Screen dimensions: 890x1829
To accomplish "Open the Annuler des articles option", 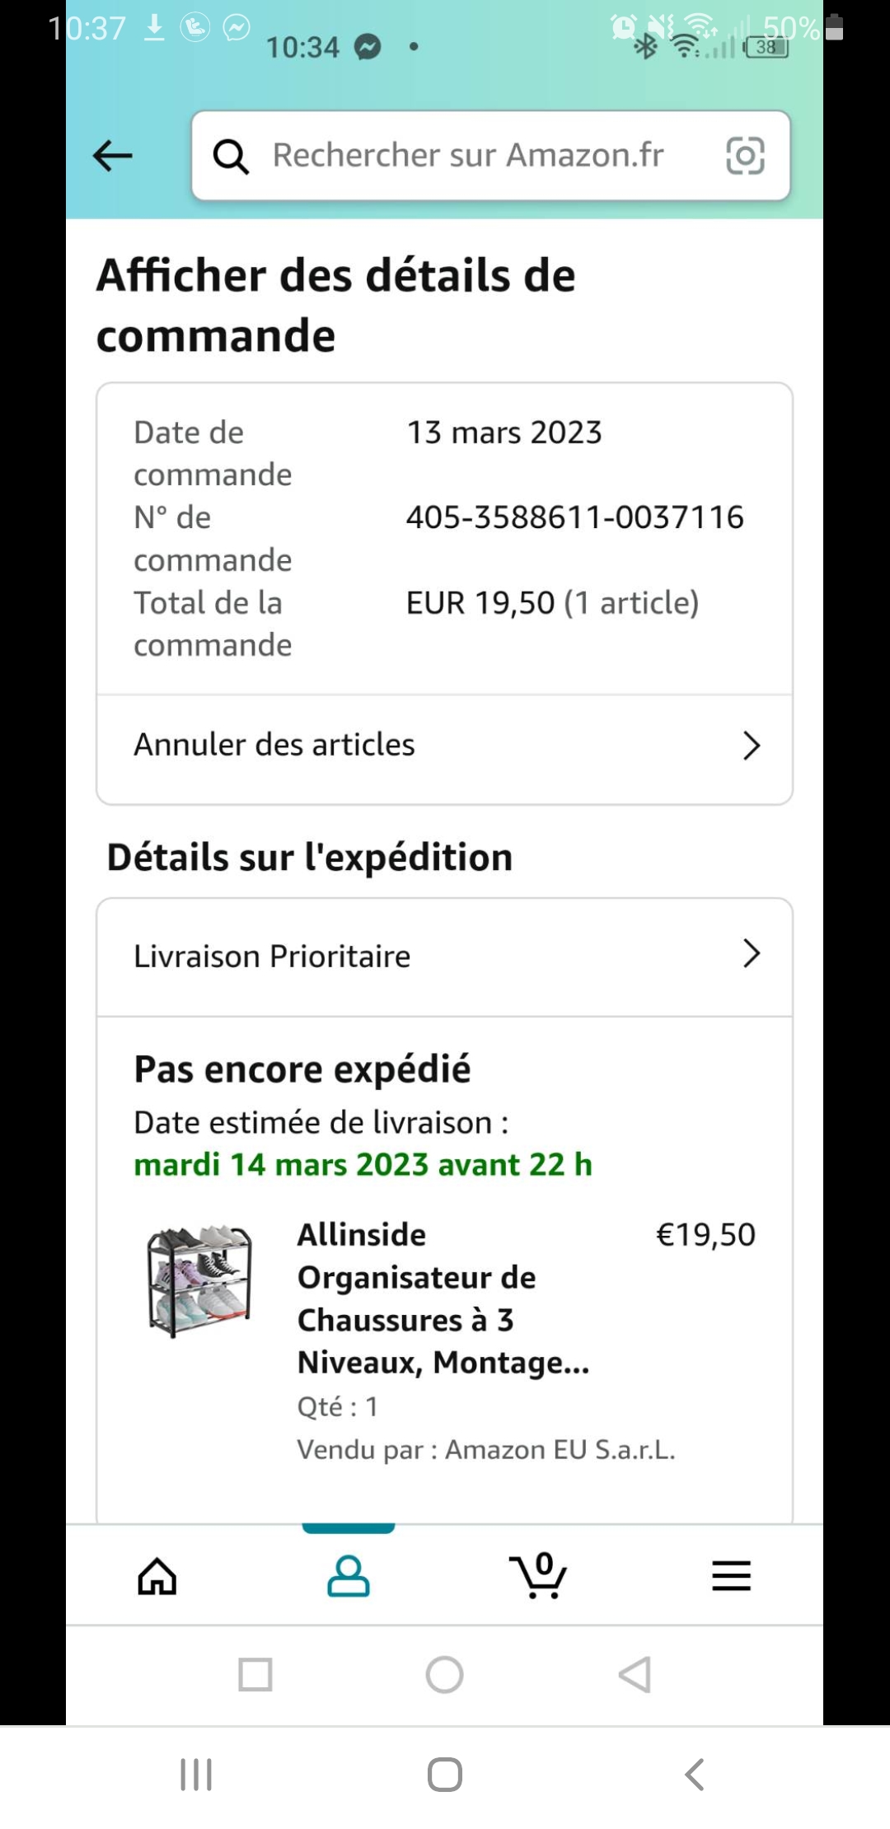I will click(x=274, y=746).
